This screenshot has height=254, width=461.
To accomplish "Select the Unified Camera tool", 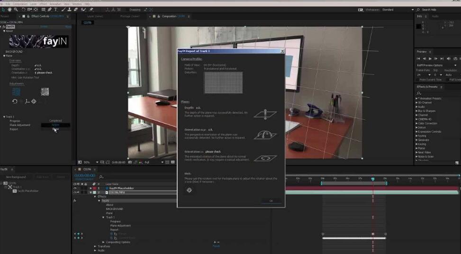I will [29, 9].
